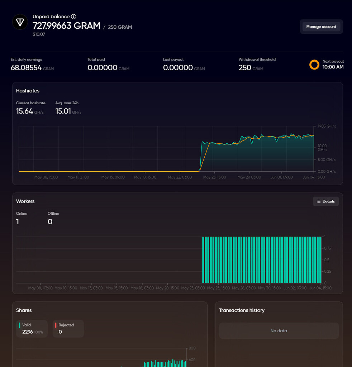352x367 pixels.
Task: Click the TON coin logo icon
Action: point(20,22)
